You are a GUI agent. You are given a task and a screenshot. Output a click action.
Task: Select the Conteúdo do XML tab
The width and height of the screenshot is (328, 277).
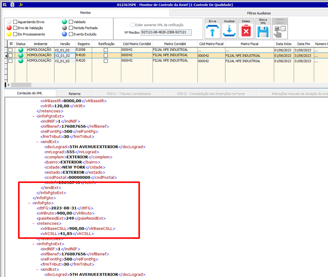[29, 93]
